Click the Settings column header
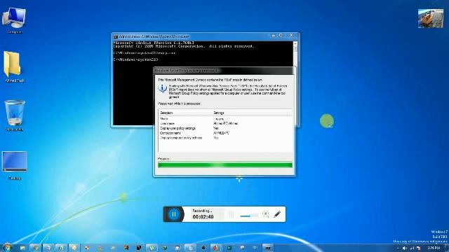The height and width of the screenshot is (252, 449). (252, 113)
